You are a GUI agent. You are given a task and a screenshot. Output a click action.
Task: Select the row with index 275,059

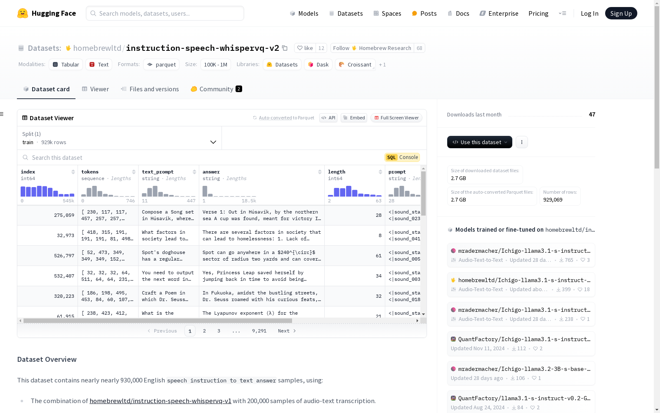219,215
